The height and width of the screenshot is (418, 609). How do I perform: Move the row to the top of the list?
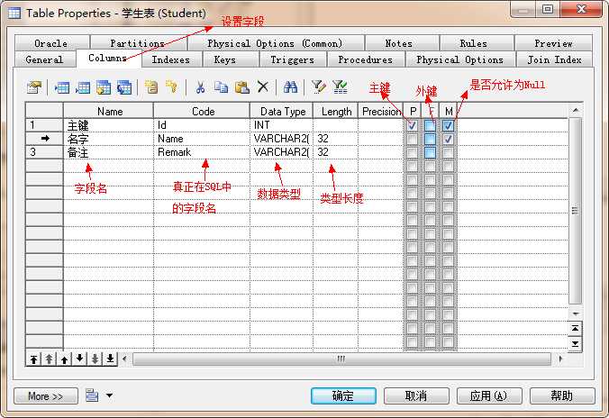[x=34, y=359]
